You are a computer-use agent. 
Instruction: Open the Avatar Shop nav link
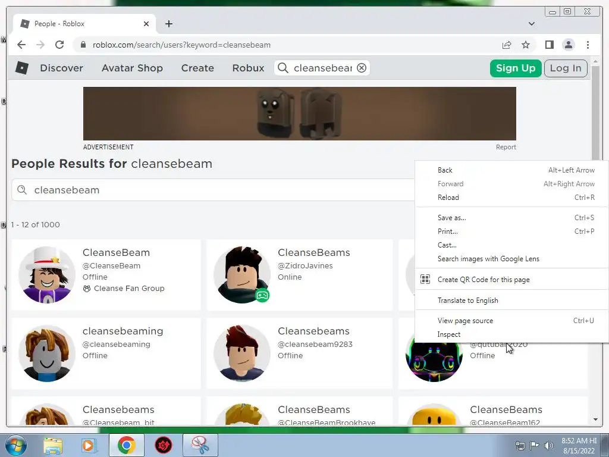pyautogui.click(x=132, y=68)
